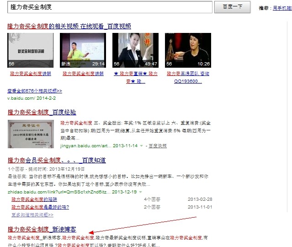View all 676 related videos link
Screen dimensions: 292x247
[35, 91]
